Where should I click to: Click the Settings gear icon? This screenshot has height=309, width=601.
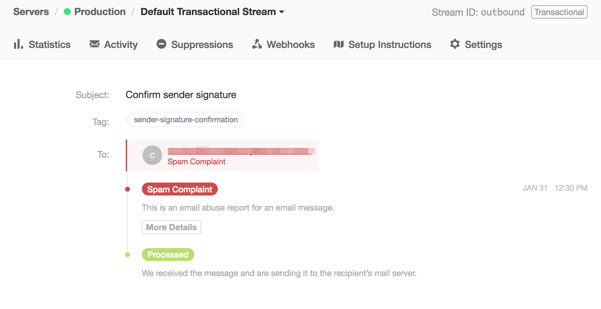455,44
